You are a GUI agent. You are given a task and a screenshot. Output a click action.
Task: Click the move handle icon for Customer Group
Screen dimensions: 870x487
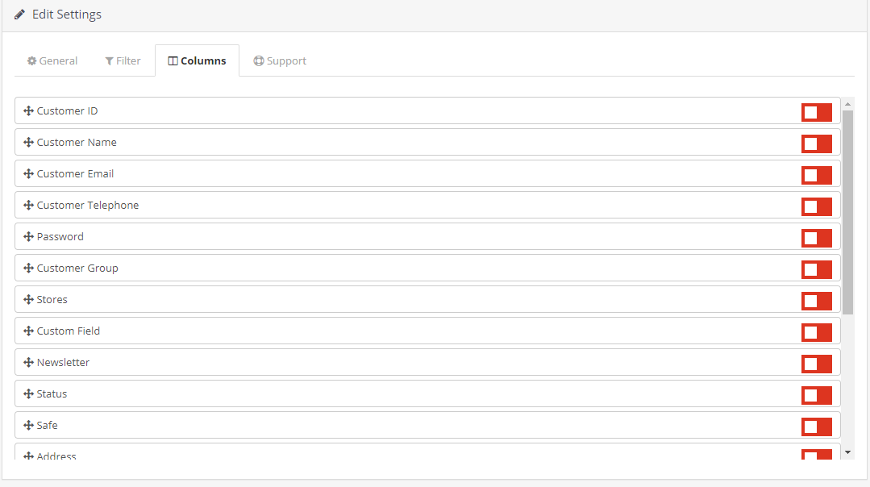pyautogui.click(x=28, y=268)
